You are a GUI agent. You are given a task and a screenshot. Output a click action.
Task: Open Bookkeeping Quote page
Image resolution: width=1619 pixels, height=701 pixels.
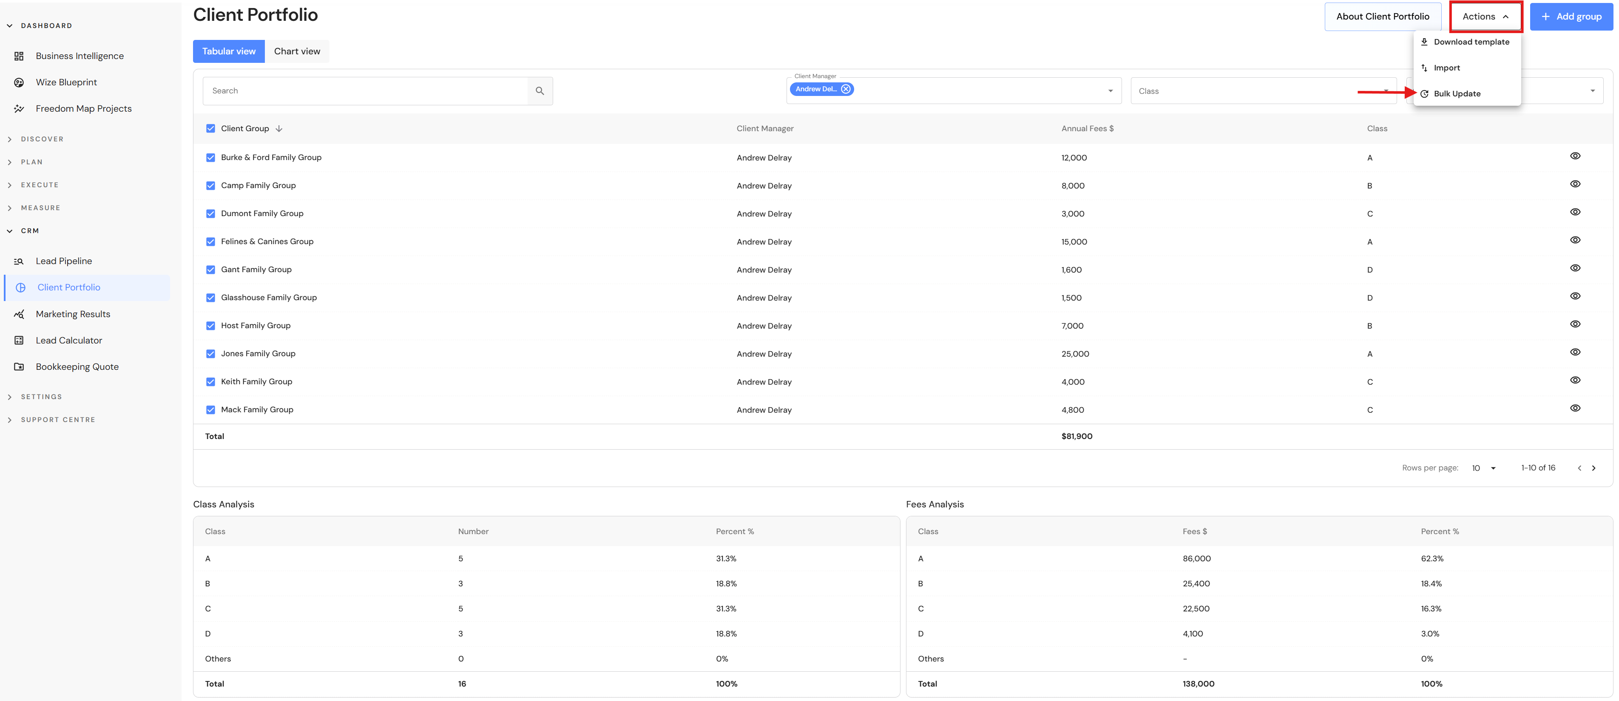point(77,366)
